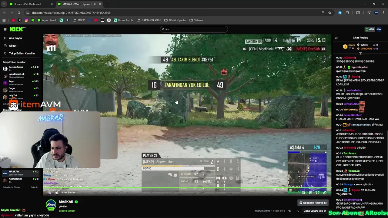Expand the chat leaderboard chevron
Image resolution: width=388 pixels, height=218 pixels.
(360, 53)
